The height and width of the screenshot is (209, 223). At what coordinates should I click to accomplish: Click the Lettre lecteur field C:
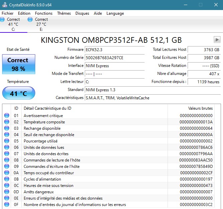pyautogui.click(x=115, y=82)
